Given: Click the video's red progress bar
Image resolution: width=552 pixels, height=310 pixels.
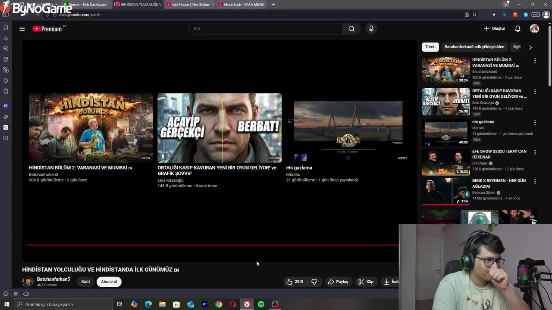Looking at the screenshot, I should coord(212,245).
